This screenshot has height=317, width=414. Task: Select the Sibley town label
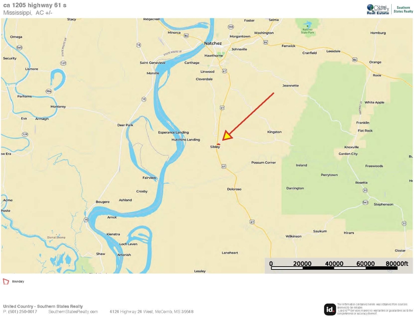[x=215, y=147]
